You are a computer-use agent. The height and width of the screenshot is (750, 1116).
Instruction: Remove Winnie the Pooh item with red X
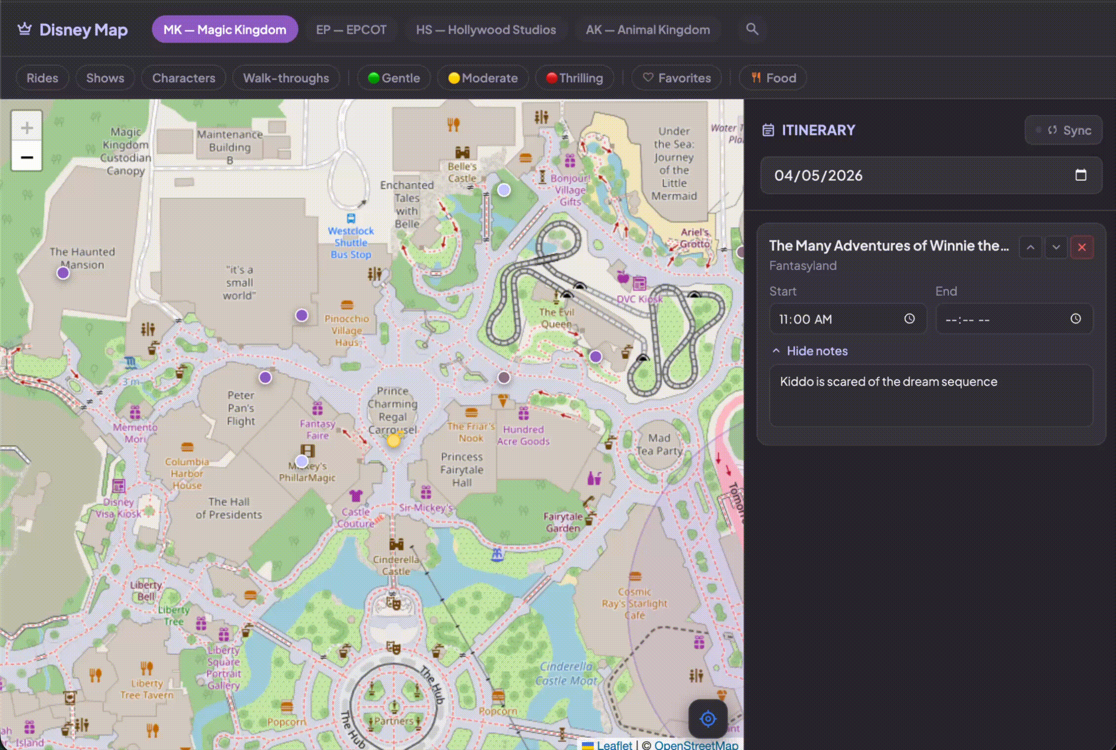click(1082, 247)
